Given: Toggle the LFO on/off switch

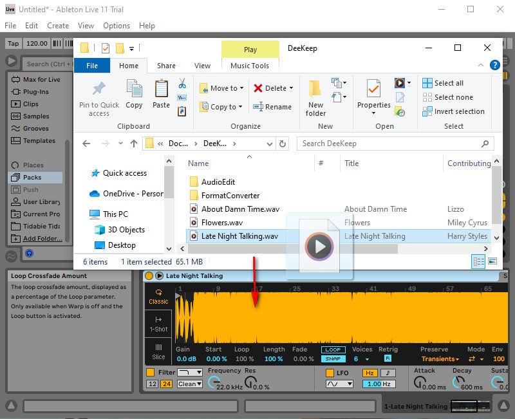Looking at the screenshot, I should pyautogui.click(x=330, y=373).
